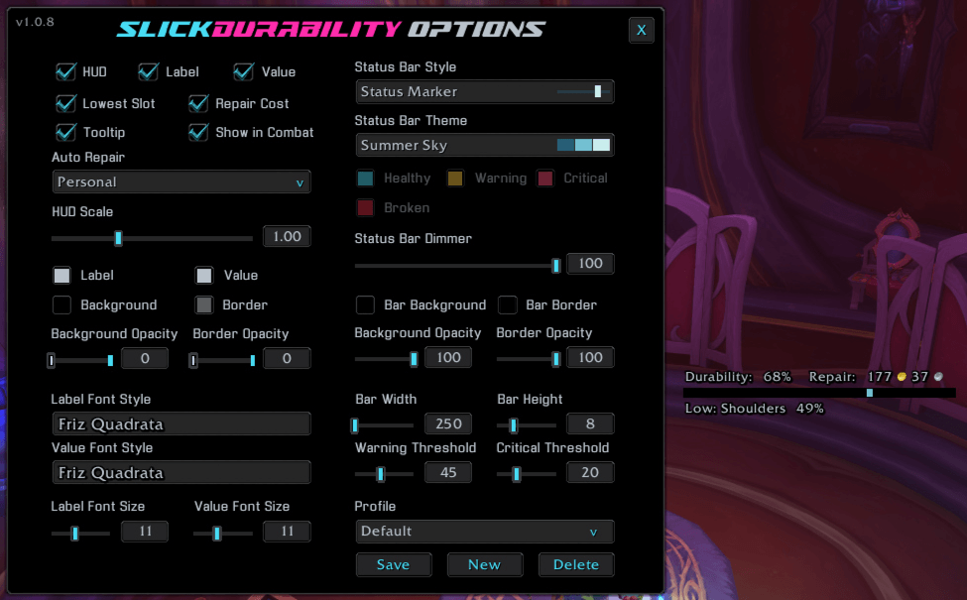Click the v1.0.8 version label
The width and height of the screenshot is (967, 600).
point(35,22)
